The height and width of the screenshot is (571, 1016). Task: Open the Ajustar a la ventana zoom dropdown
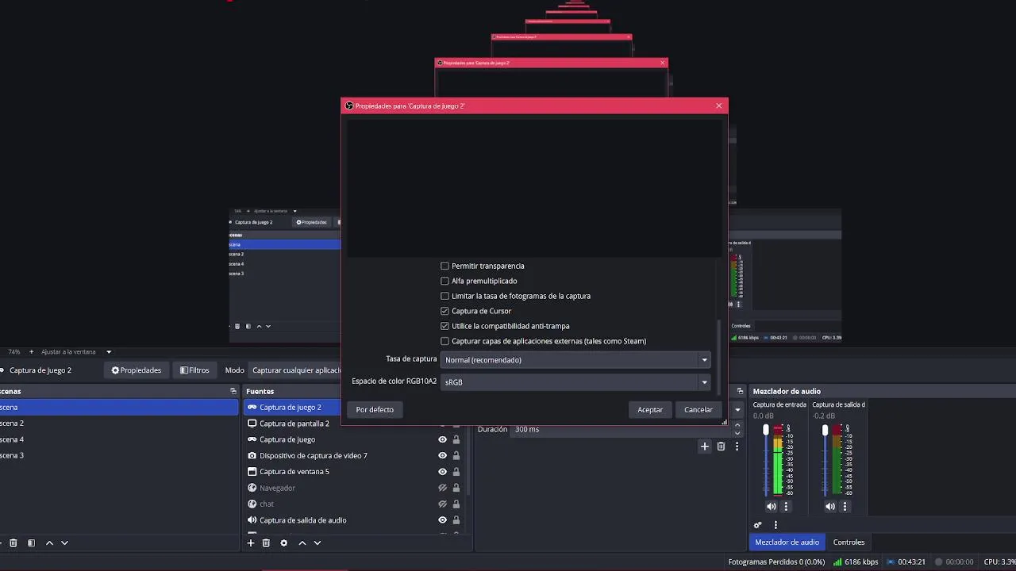point(109,352)
